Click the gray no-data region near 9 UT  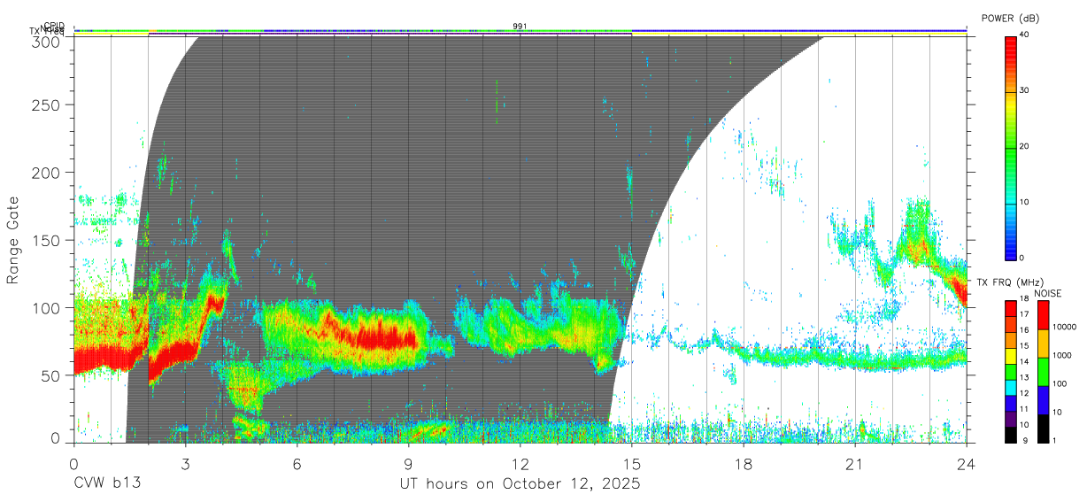408,177
